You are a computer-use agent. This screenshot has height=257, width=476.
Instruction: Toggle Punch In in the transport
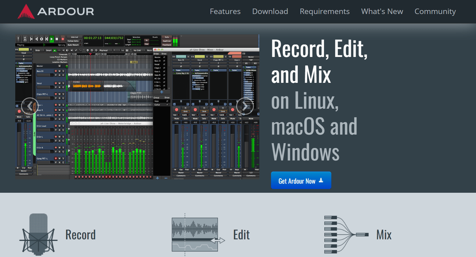pos(146,40)
